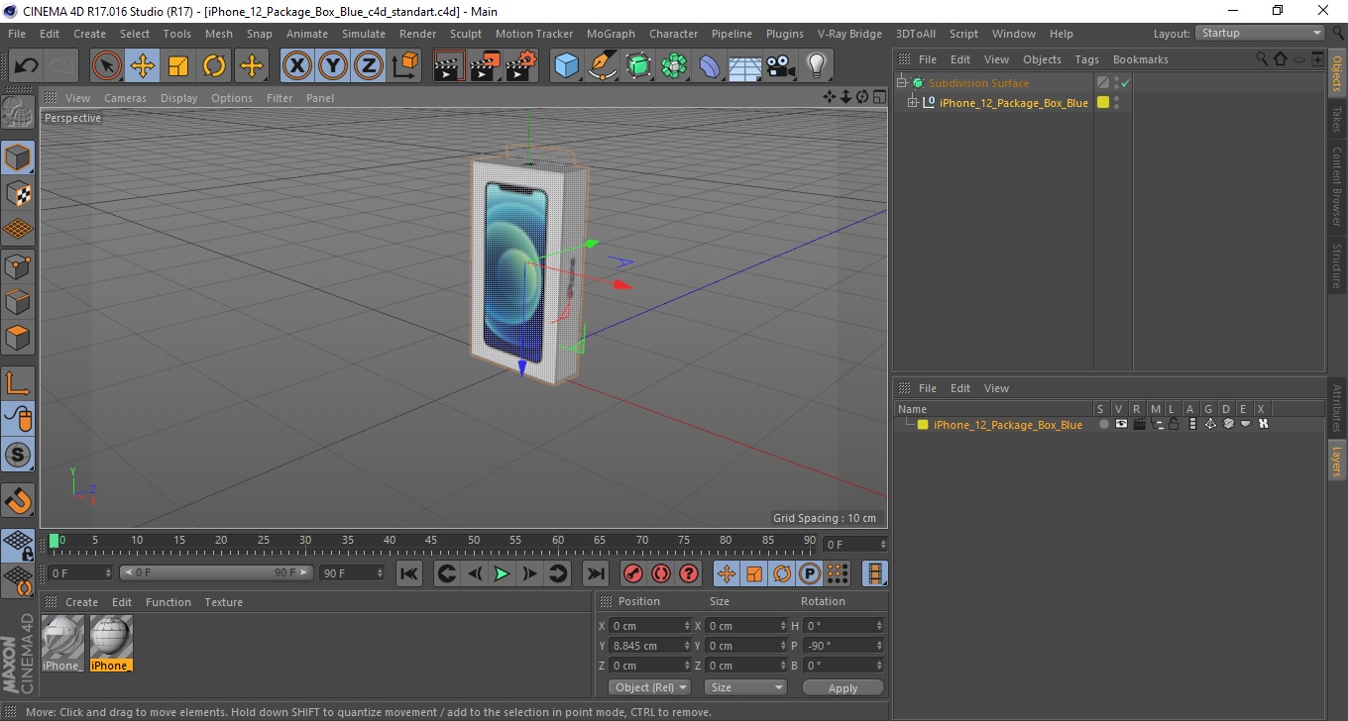This screenshot has width=1348, height=721.
Task: Open the spline pen tool
Action: pos(603,66)
